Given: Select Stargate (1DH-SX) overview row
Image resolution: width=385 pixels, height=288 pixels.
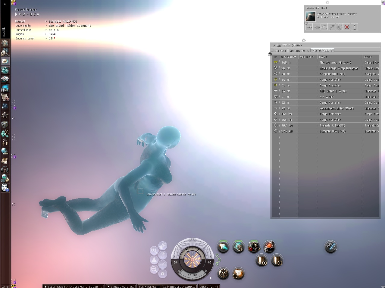Looking at the screenshot, I should click(325, 126).
